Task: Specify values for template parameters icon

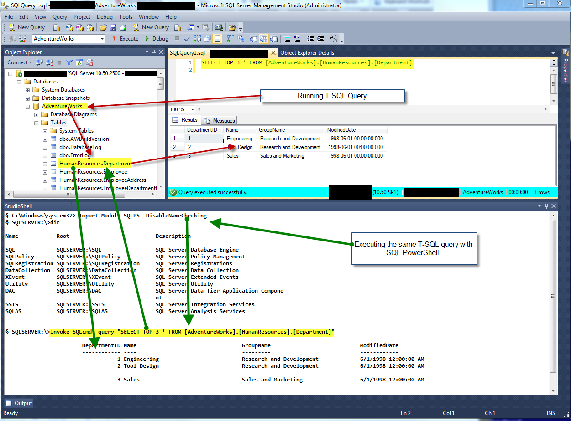Action: pyautogui.click(x=333, y=39)
